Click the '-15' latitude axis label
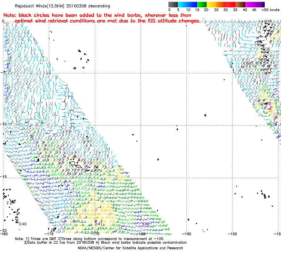281x254 pixels. tap(3, 177)
